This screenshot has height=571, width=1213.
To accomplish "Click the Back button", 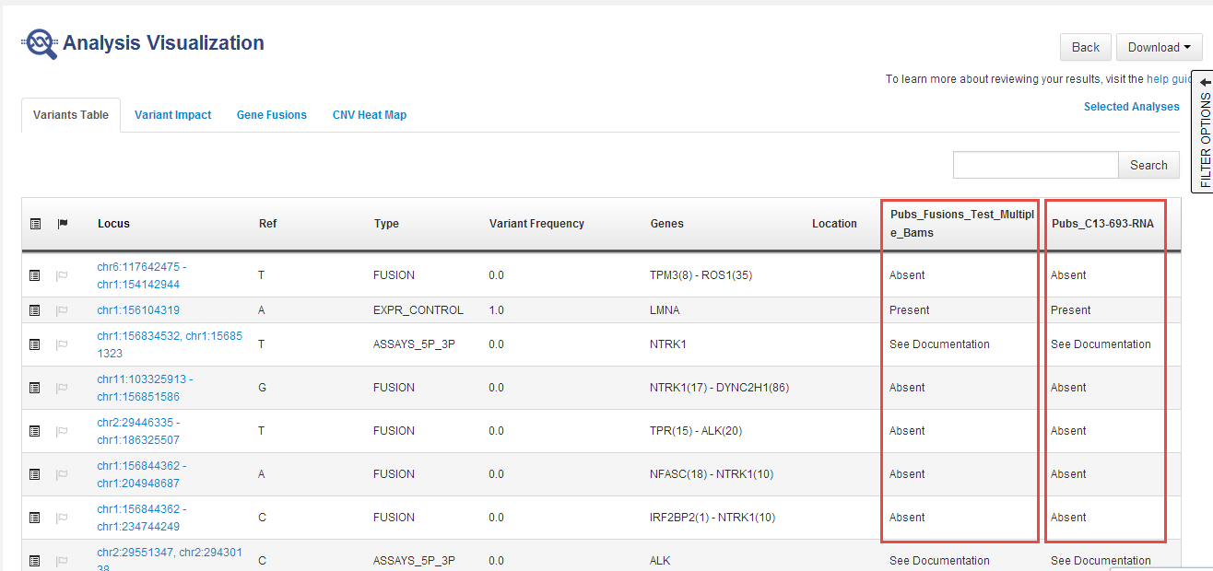I will (1085, 47).
